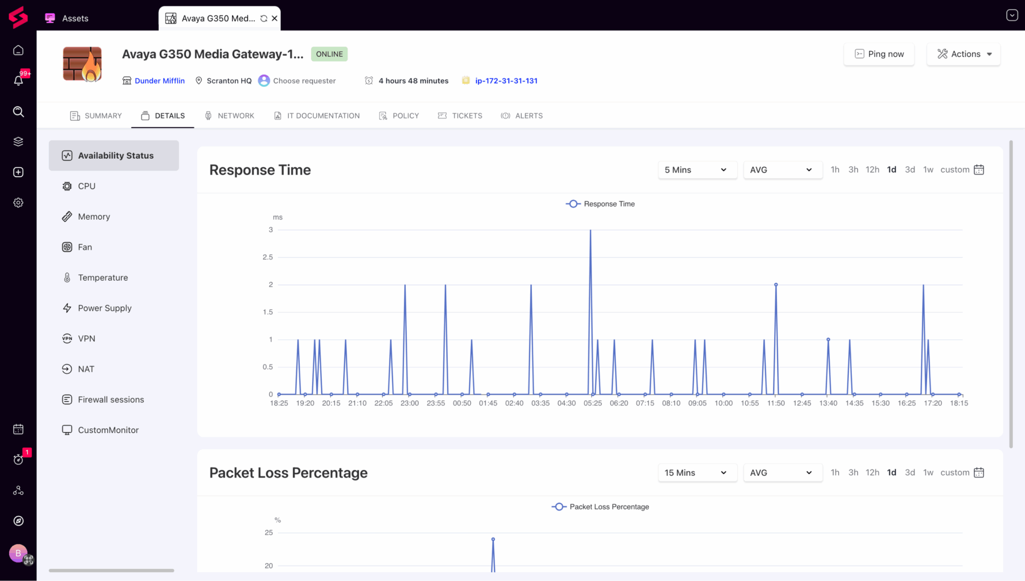Image resolution: width=1025 pixels, height=581 pixels.
Task: Refresh the Avaya G350 tab
Action: coord(264,19)
